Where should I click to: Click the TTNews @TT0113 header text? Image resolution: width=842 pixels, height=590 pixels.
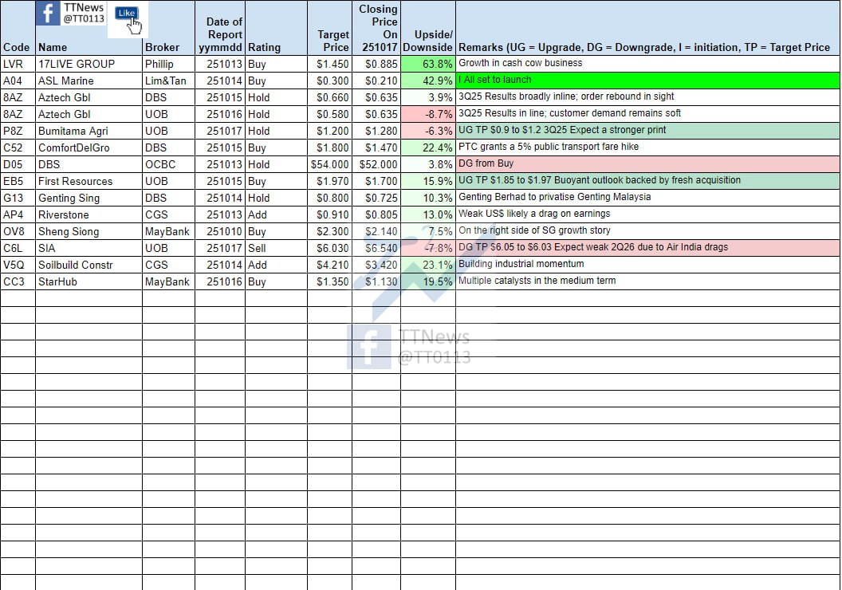[x=84, y=13]
